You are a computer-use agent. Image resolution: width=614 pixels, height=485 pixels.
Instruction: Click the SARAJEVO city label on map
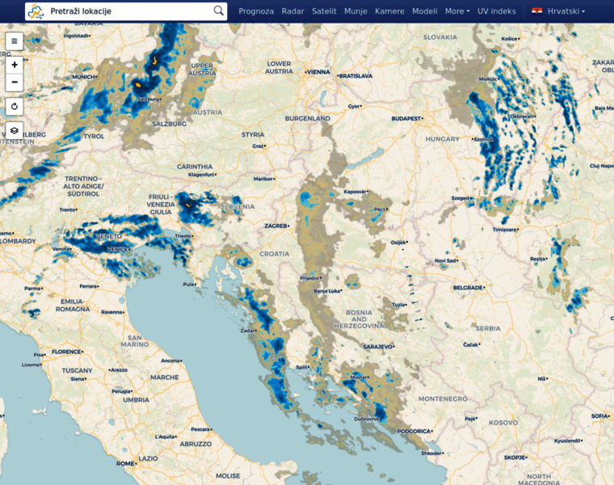[377, 347]
